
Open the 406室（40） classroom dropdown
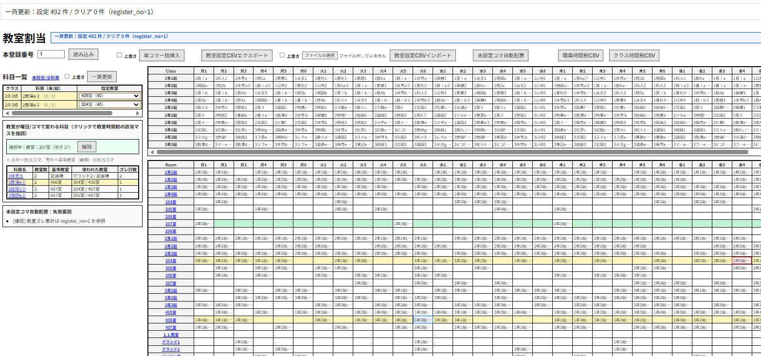coord(109,96)
